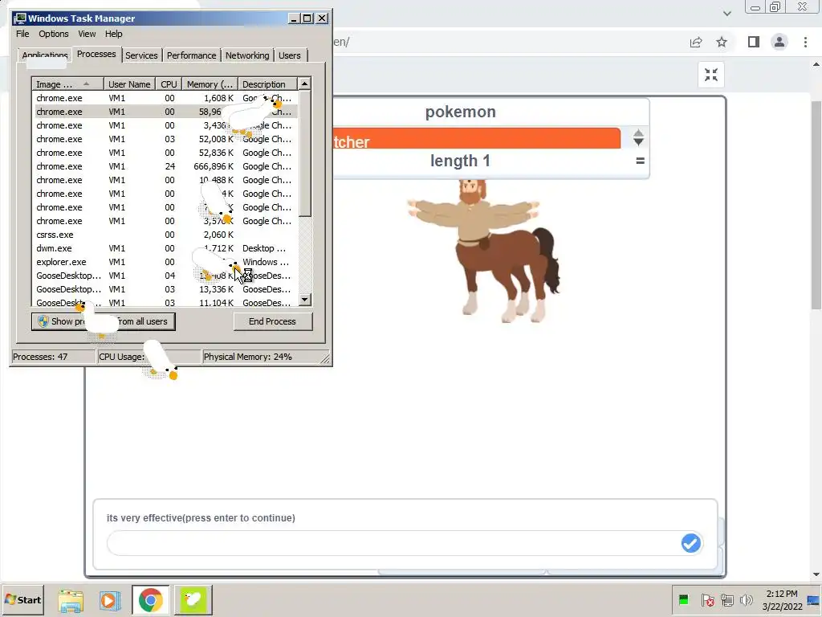Open Desktop Goose taskbar icon
This screenshot has height=617, width=822.
(x=193, y=600)
